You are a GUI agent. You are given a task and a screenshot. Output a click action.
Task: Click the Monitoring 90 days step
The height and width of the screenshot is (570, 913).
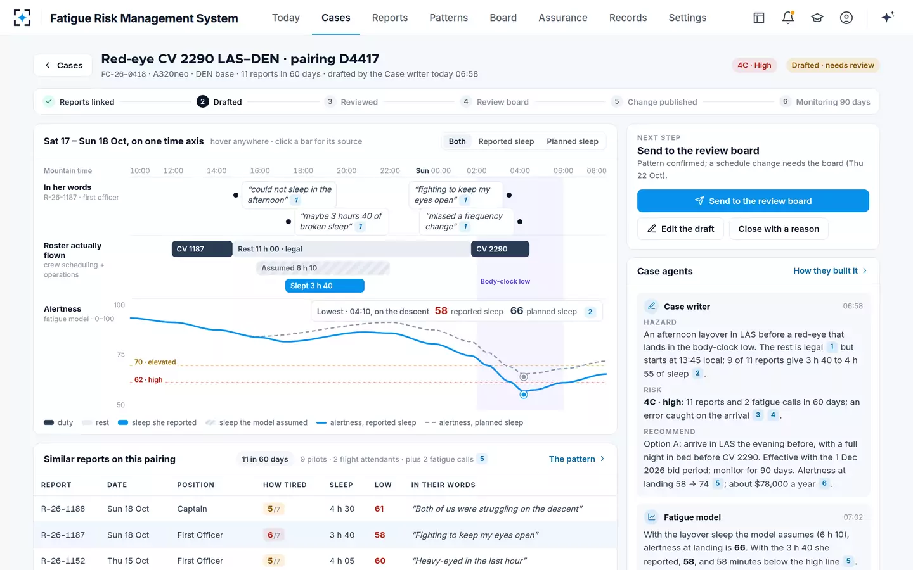[826, 102]
